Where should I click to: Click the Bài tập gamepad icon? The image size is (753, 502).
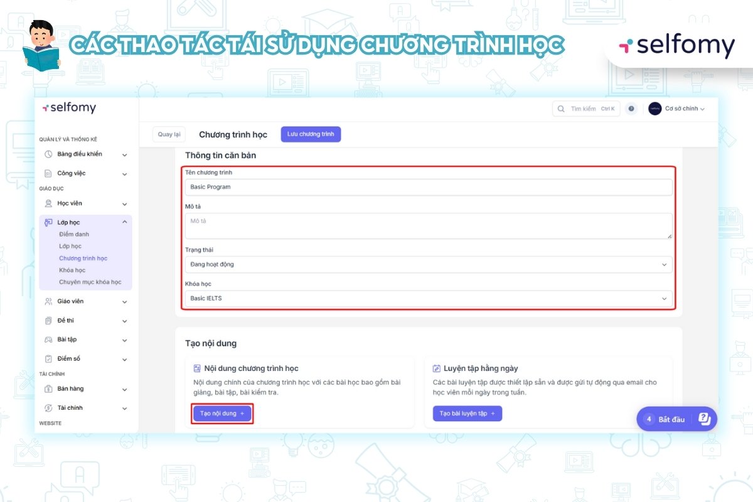click(x=49, y=339)
